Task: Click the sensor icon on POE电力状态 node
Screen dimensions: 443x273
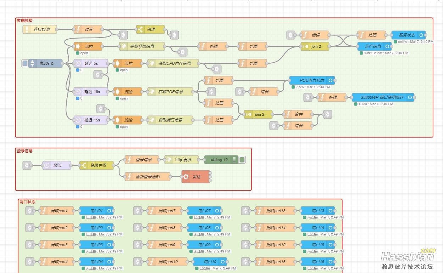Action: coord(331,80)
